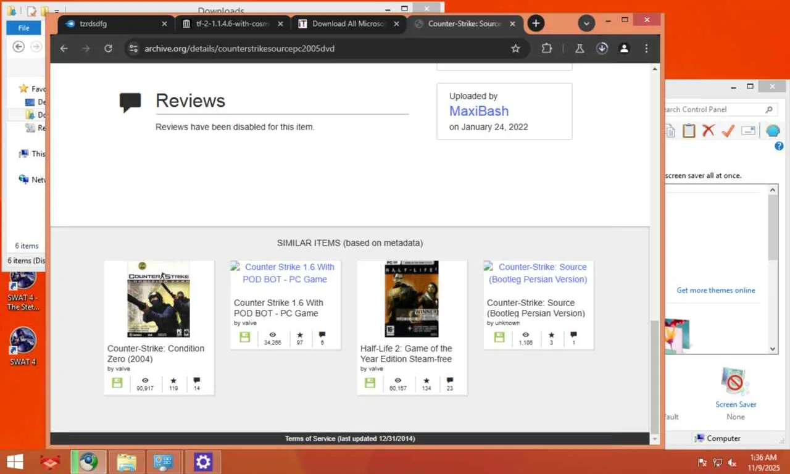Open the tab search dropdown chevron
The width and height of the screenshot is (790, 474).
[586, 23]
